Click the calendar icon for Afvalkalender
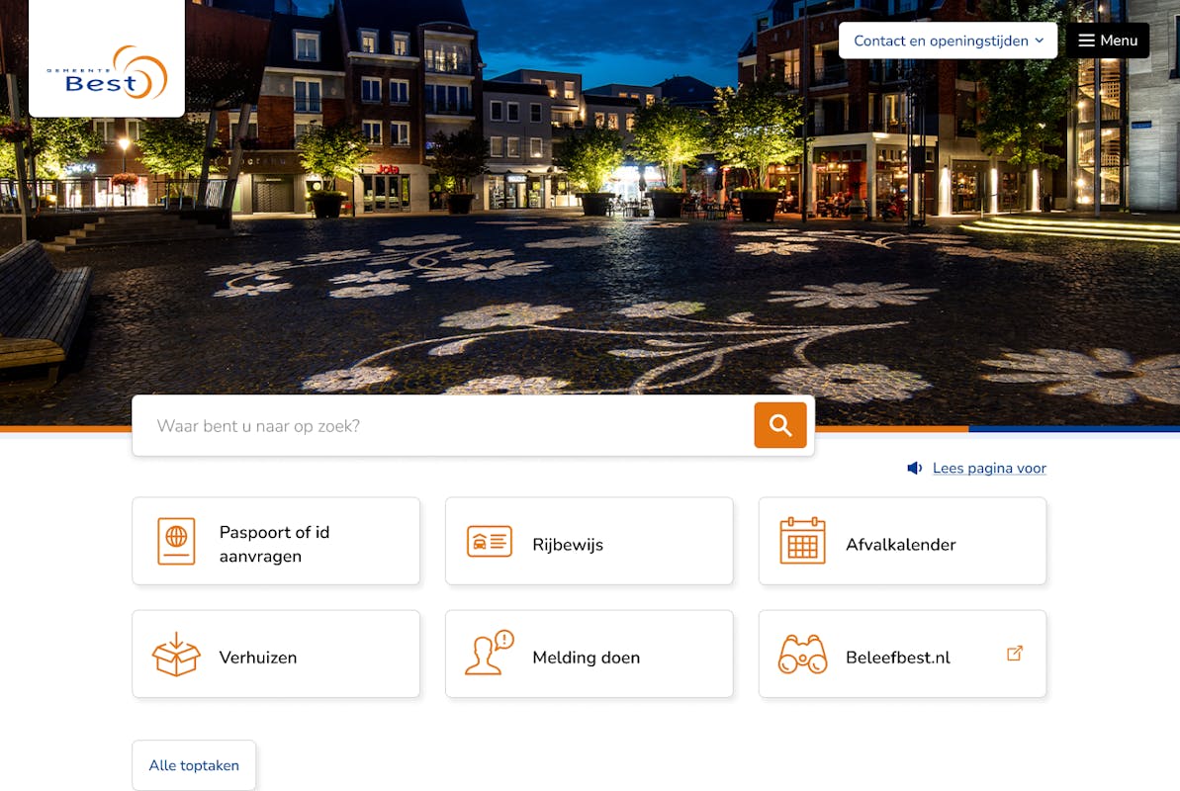The image size is (1180, 791). 802,541
